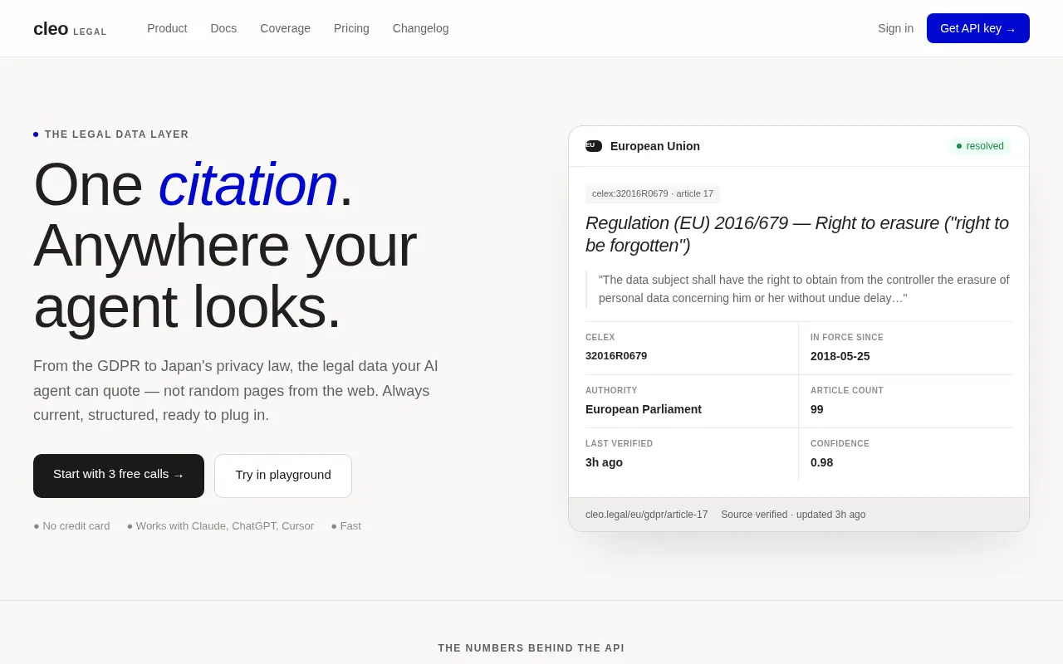This screenshot has width=1063, height=664.
Task: Click the last verified 3h ago value
Action: [604, 462]
